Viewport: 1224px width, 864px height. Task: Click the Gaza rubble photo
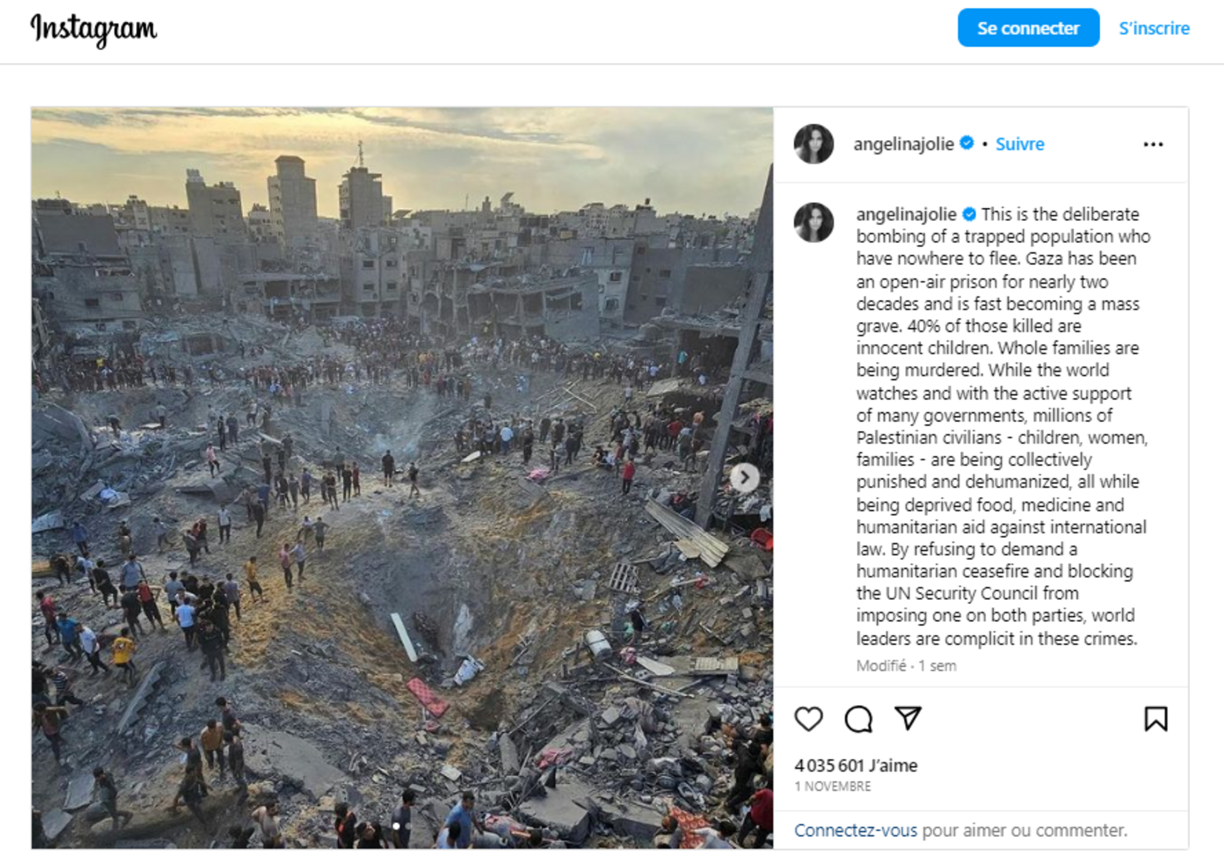tap(402, 478)
